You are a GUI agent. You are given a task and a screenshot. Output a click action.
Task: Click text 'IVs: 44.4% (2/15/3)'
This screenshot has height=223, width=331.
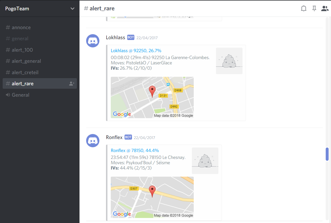point(131,168)
